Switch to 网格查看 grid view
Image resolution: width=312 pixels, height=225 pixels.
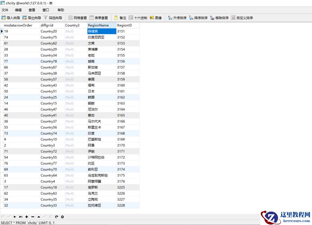[x=77, y=18]
